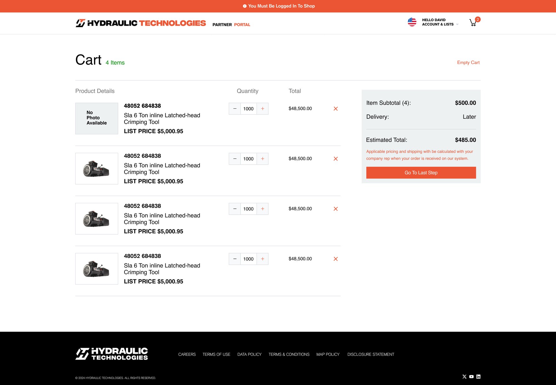The width and height of the screenshot is (556, 385).
Task: Open the Disclosure Statement footer link
Action: 371,354
